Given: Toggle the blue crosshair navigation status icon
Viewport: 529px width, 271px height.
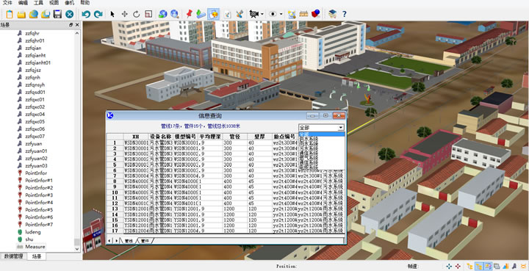Looking at the screenshot, I should (449, 267).
